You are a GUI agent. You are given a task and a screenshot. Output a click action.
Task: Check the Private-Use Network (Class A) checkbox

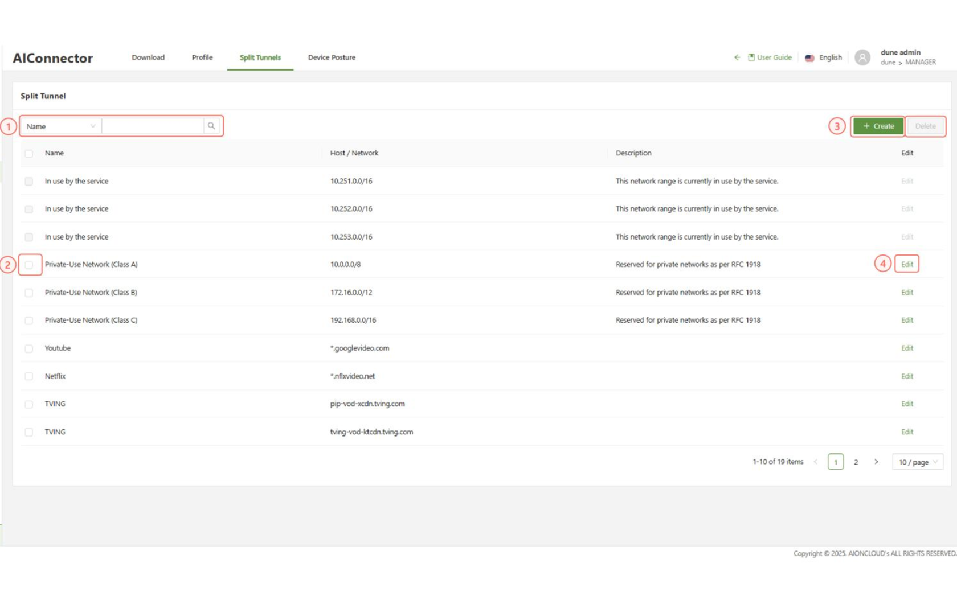(29, 265)
